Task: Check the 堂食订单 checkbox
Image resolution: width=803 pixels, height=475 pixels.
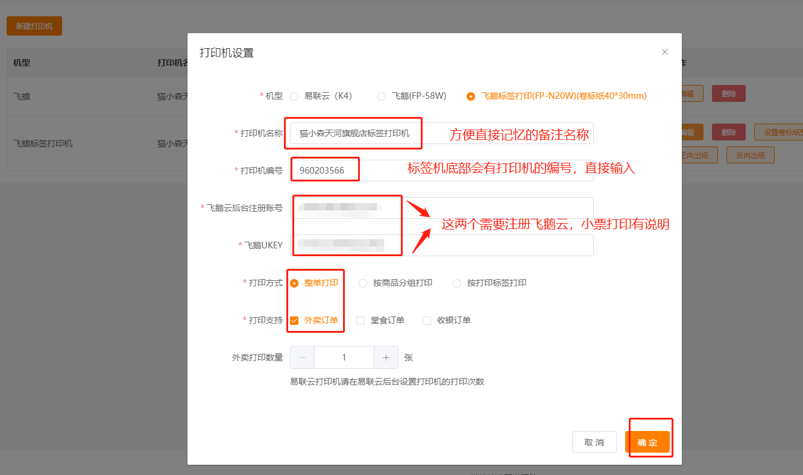Action: click(361, 321)
